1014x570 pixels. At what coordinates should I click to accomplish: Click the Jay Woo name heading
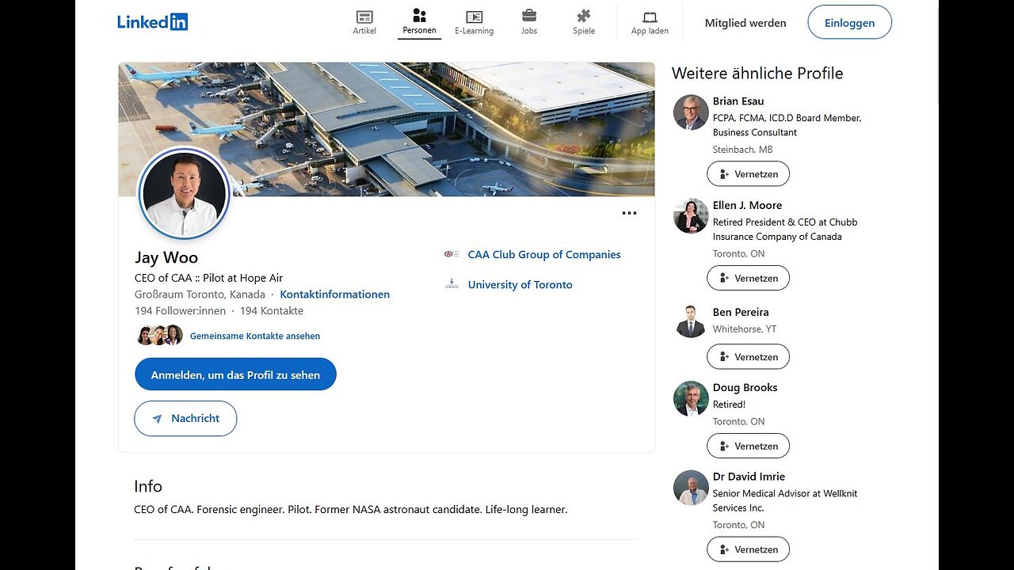point(166,257)
